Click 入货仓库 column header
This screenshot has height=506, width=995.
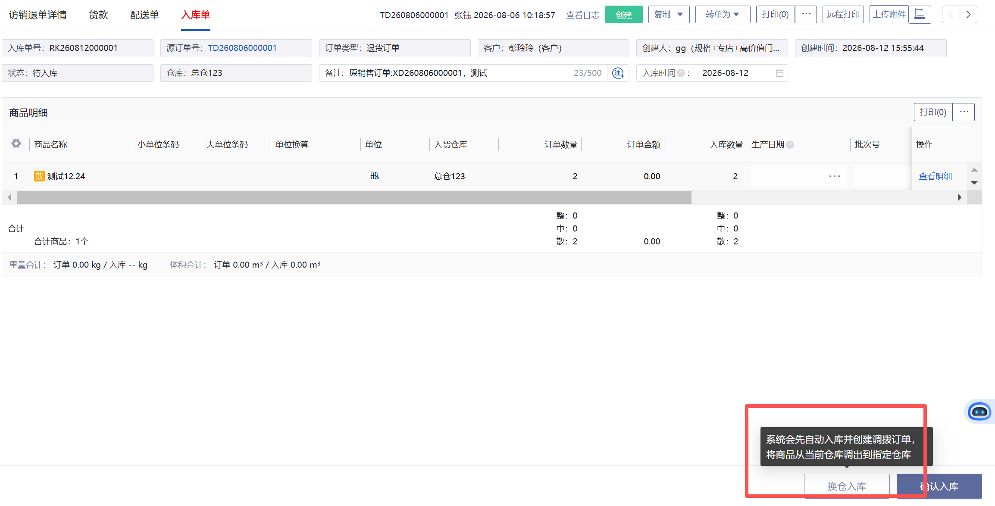pos(451,144)
